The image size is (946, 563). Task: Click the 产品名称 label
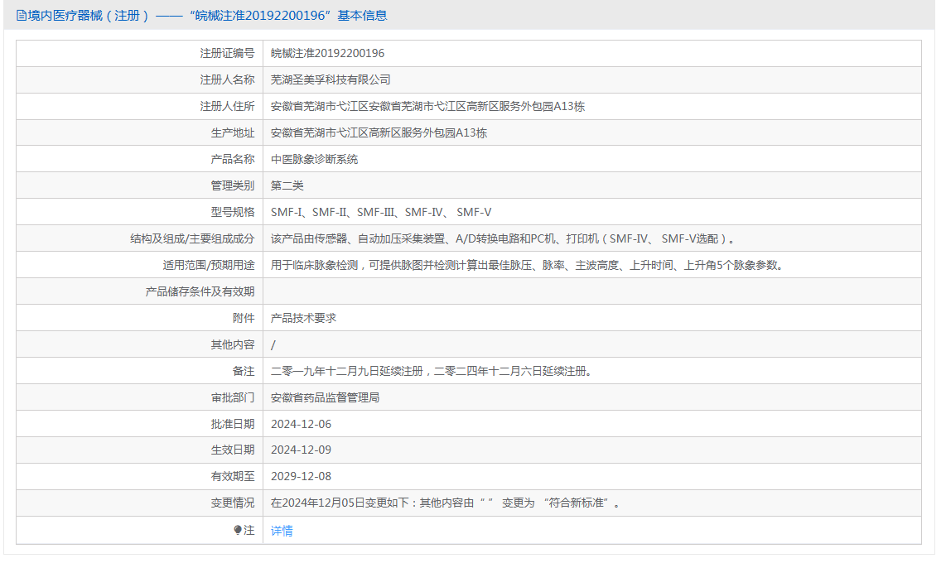click(233, 159)
